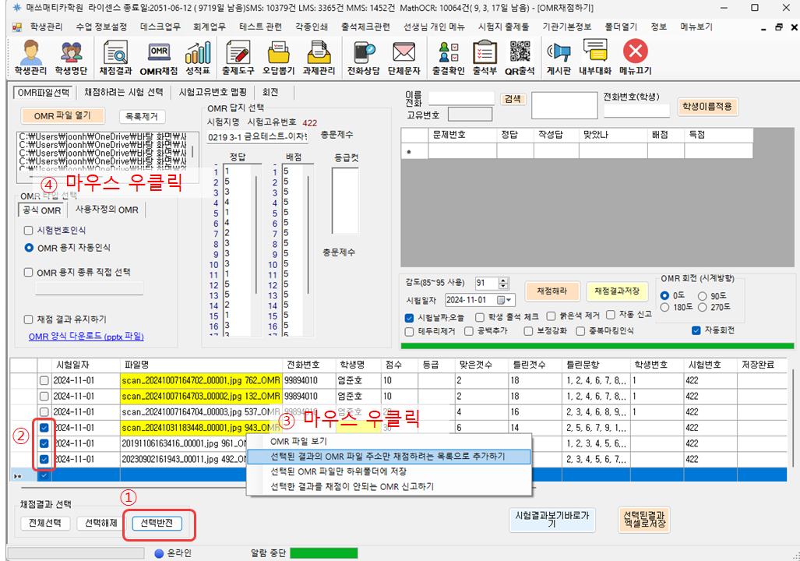Click the 채점해라 button
This screenshot has height=561, width=800.
552,291
